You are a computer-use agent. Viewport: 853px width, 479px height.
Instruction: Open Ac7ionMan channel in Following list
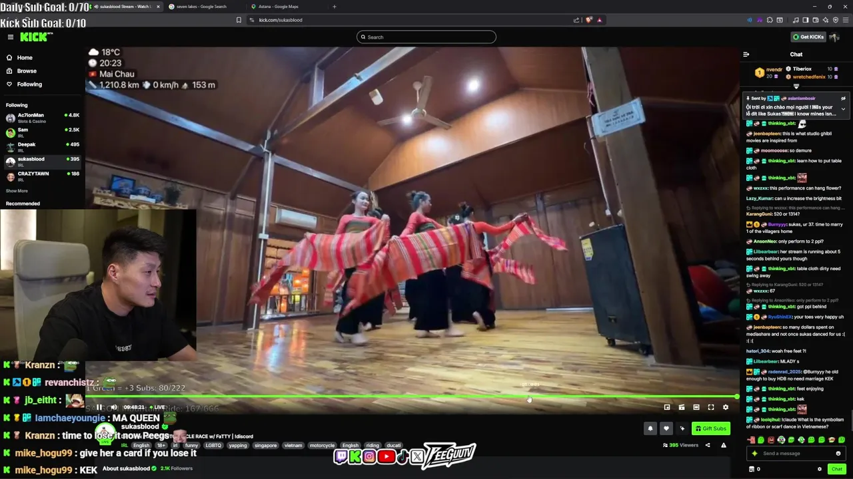[x=43, y=118]
